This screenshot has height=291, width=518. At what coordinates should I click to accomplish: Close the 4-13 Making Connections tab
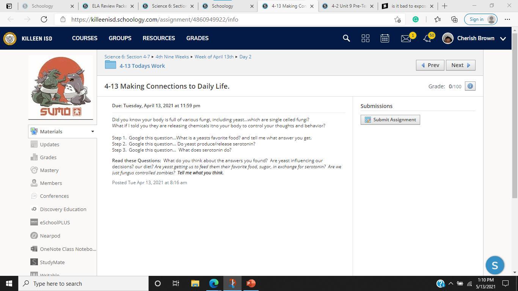[312, 6]
